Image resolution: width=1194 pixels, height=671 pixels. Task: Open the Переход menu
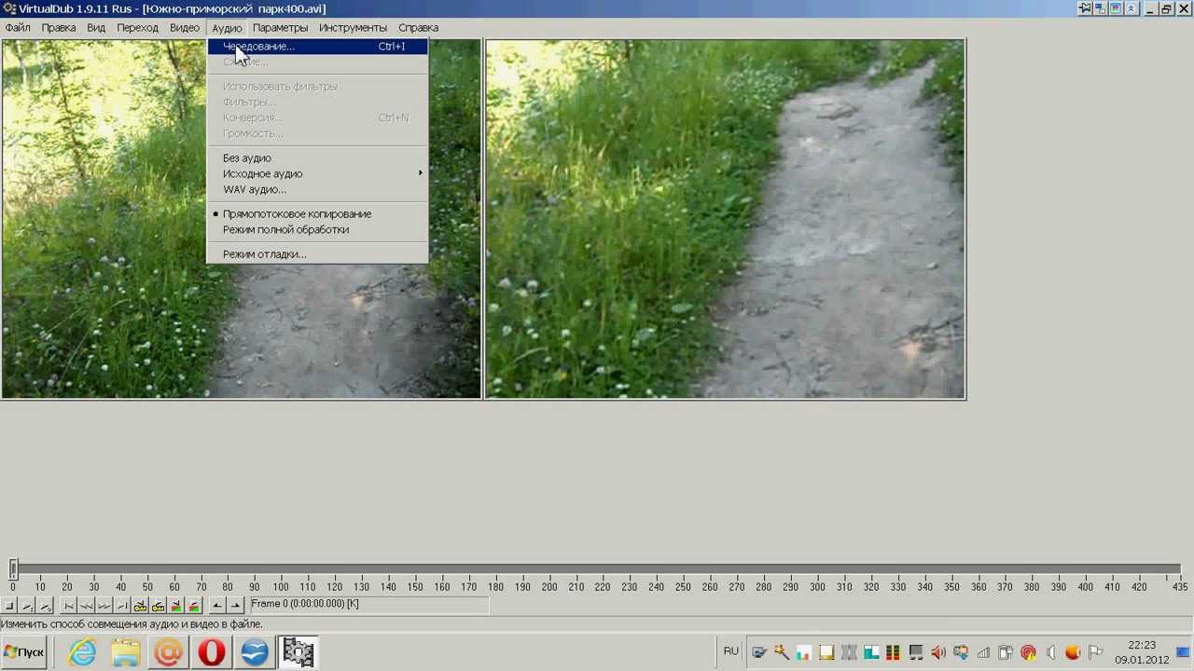138,28
